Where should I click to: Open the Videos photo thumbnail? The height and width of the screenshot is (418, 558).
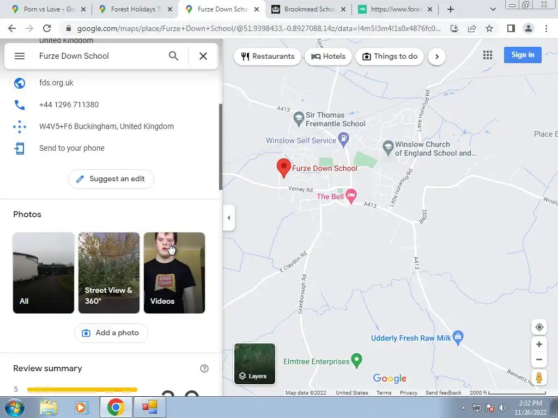pyautogui.click(x=174, y=273)
